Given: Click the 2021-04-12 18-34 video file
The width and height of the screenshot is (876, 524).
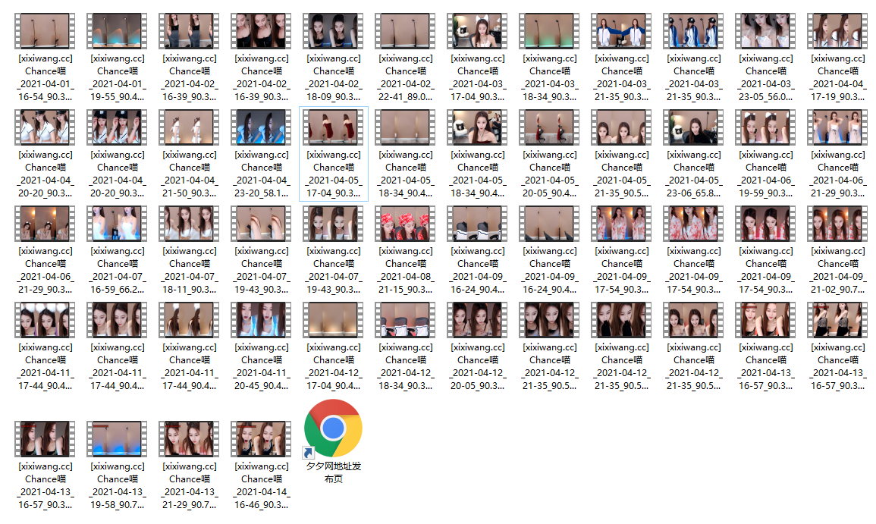Looking at the screenshot, I should point(405,320).
